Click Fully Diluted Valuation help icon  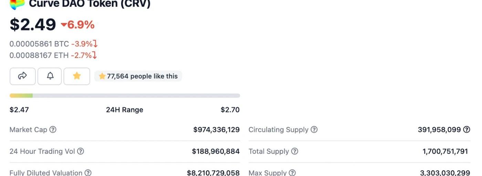click(88, 173)
